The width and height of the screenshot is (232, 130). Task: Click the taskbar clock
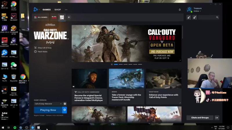222,127
